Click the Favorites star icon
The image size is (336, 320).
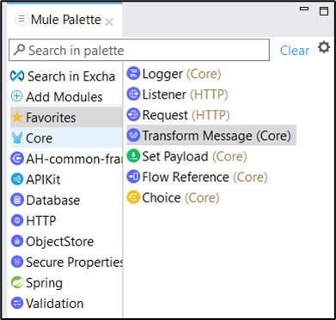click(17, 118)
